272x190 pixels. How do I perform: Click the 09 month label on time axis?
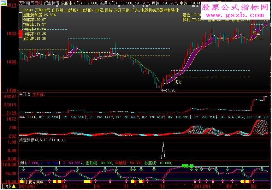click(65, 186)
